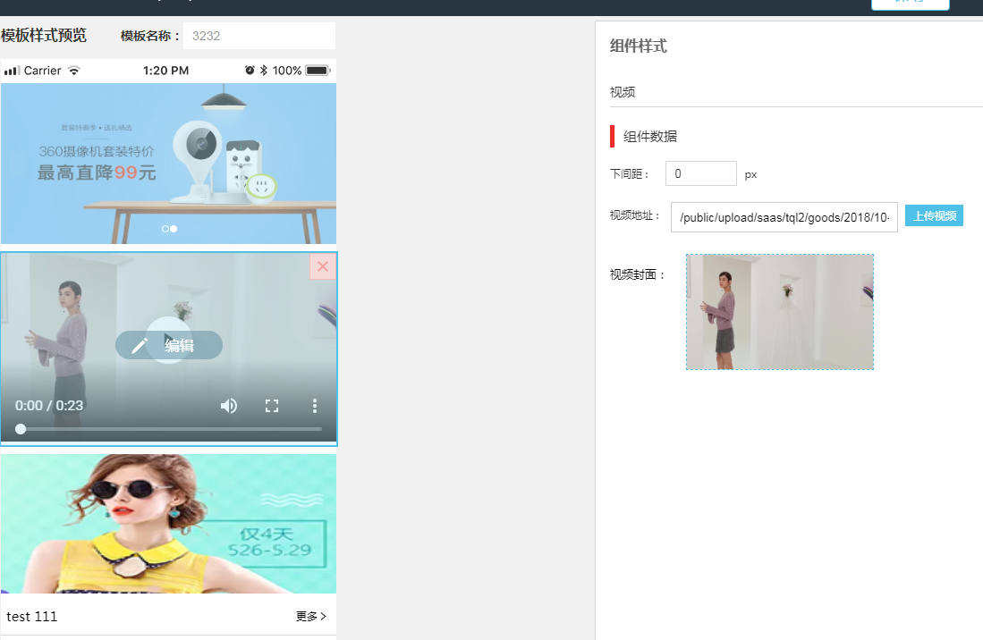The width and height of the screenshot is (983, 640).
Task: Click the Wi-Fi icon next to Carrier
Action: coord(74,71)
